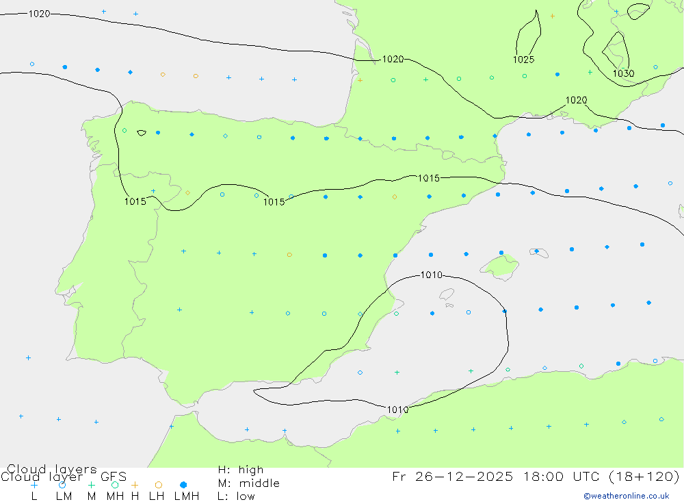Click the orange plus marker beside the 1025 isobar
Image resolution: width=684 pixels, height=502 pixels.
click(552, 16)
